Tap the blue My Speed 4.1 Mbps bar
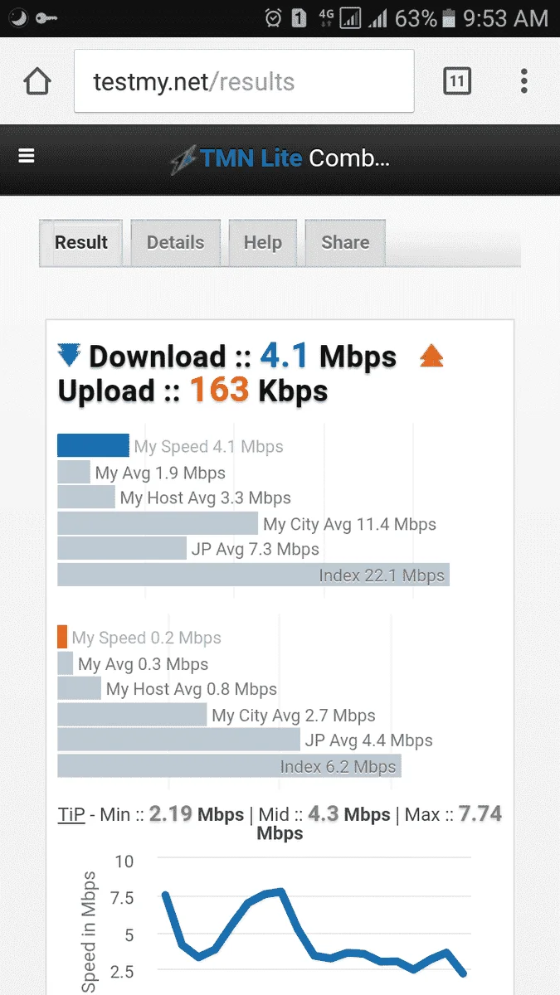Viewport: 560px width, 995px height. (93, 445)
